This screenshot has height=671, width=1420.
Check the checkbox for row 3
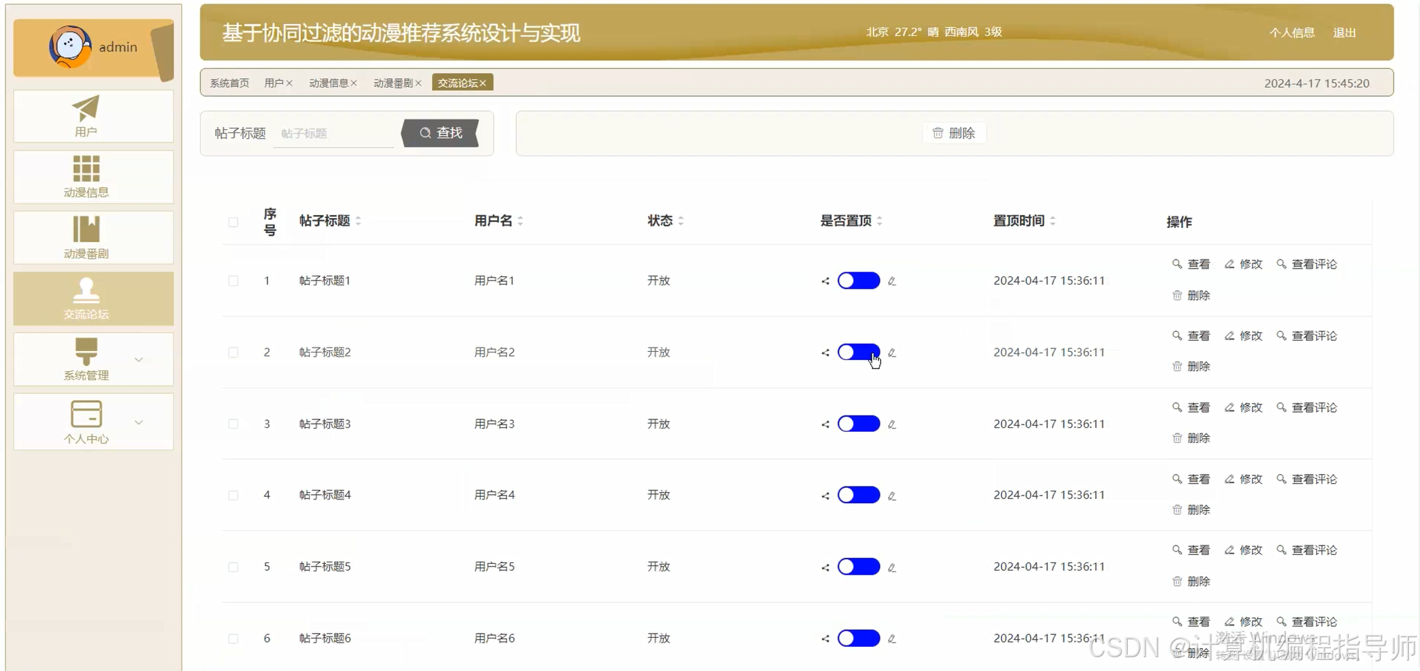coord(234,424)
